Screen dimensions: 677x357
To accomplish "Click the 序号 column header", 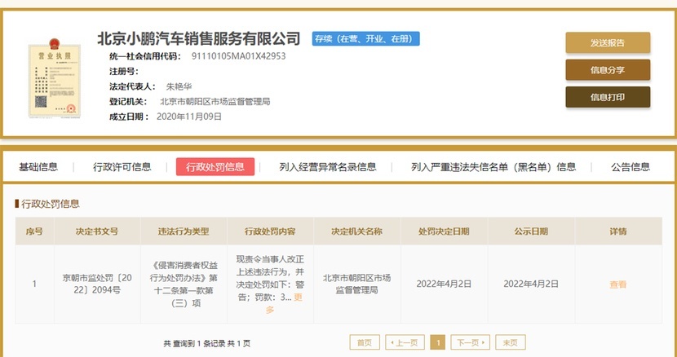I will click(34, 231).
